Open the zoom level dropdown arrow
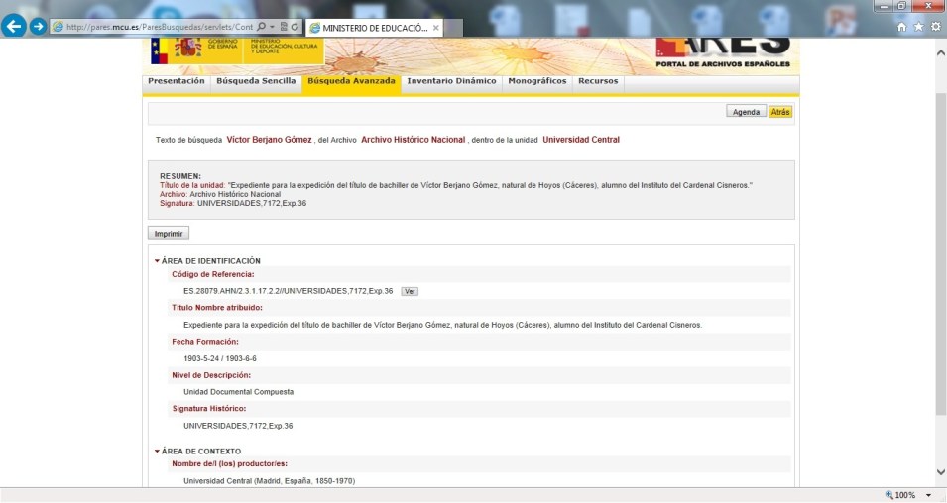 point(929,495)
